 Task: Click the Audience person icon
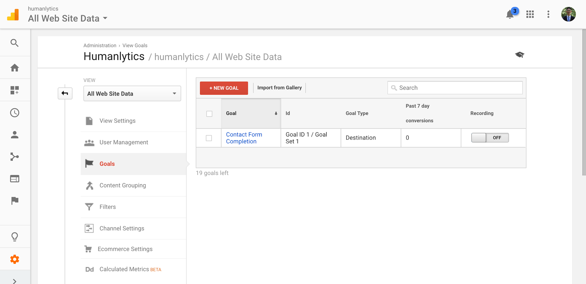[15, 135]
